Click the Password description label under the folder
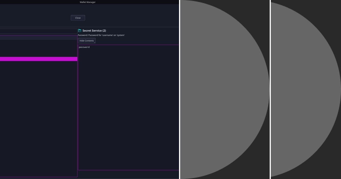 (x=101, y=35)
